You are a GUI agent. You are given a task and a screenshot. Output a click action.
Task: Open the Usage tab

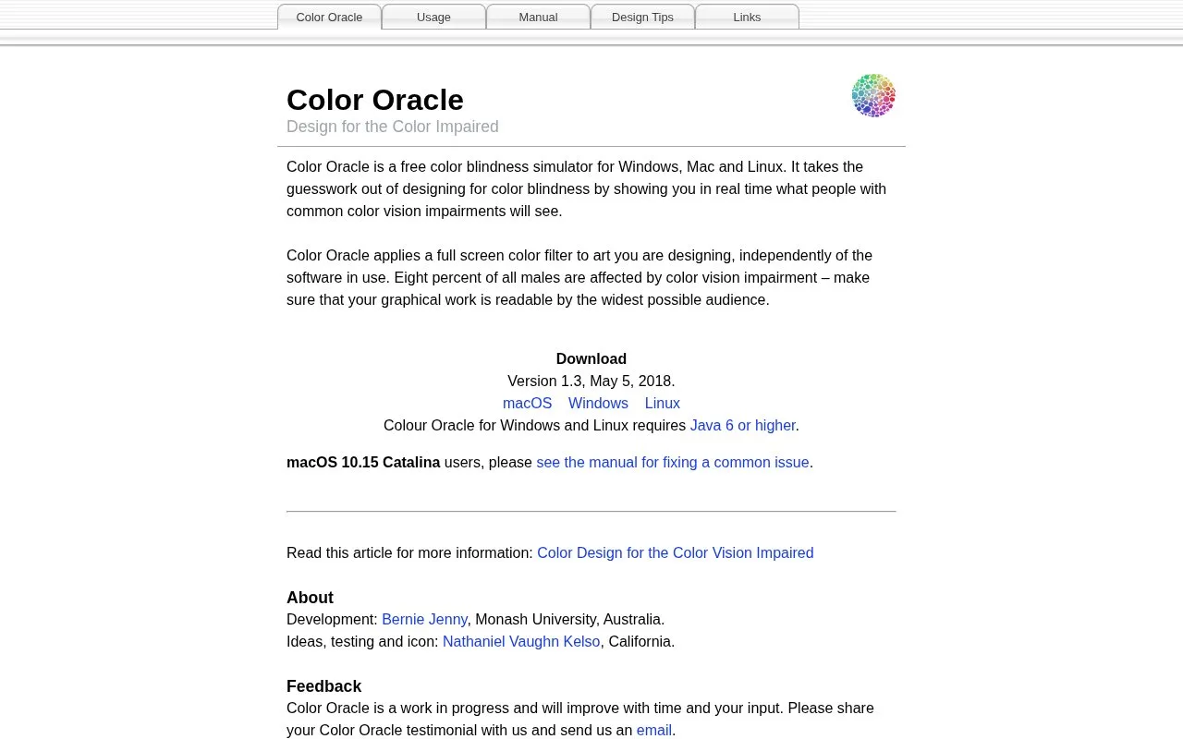[433, 17]
